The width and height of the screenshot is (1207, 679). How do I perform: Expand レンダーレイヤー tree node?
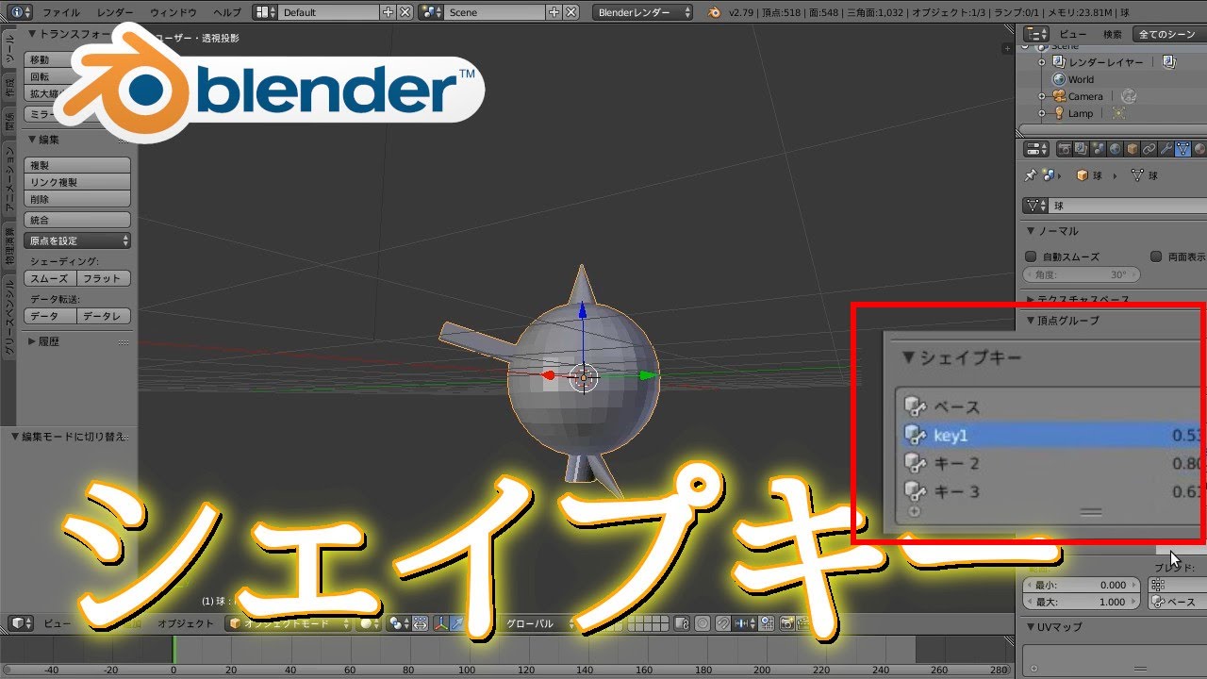coord(1042,62)
